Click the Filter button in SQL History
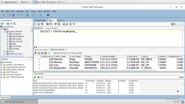The image size is (185, 104). pos(182,77)
